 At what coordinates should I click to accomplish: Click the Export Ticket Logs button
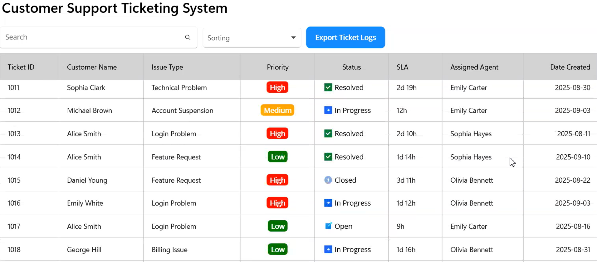pyautogui.click(x=345, y=37)
